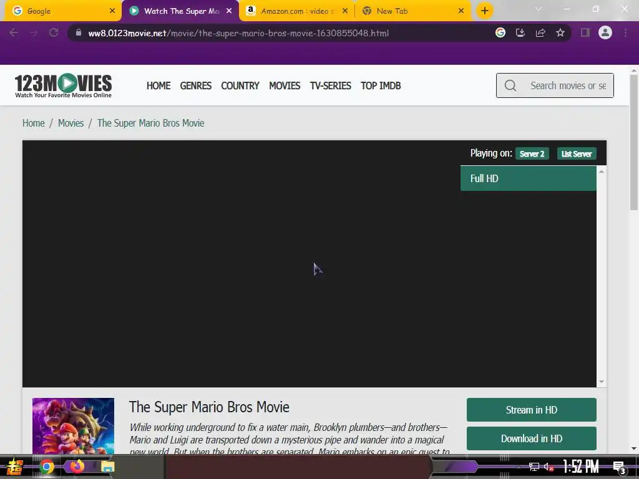Click the server list scroll down arrow
The height and width of the screenshot is (479, 639).
602,382
